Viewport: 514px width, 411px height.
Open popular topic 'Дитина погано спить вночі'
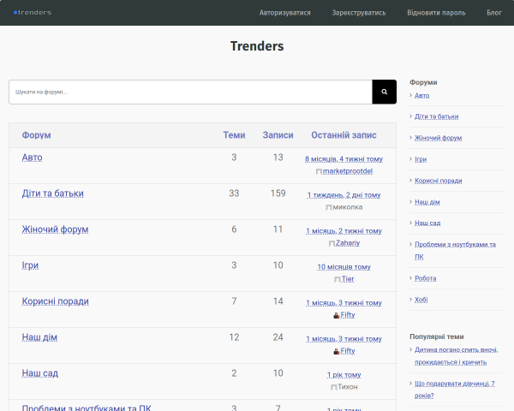coord(457,356)
